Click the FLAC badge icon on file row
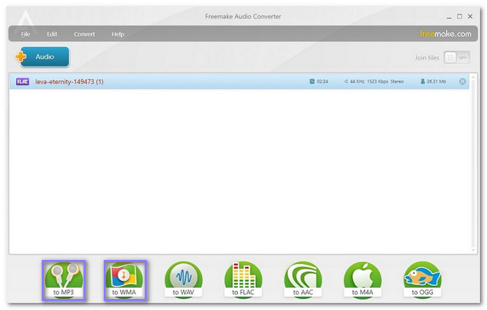 22,81
